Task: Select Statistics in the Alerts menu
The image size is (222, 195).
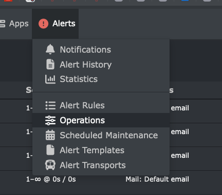Action: 101,79
